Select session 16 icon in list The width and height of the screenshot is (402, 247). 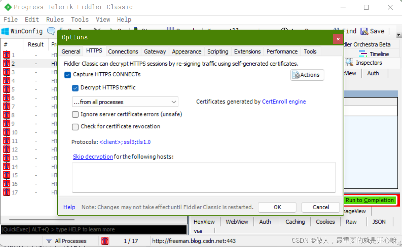tap(6, 184)
